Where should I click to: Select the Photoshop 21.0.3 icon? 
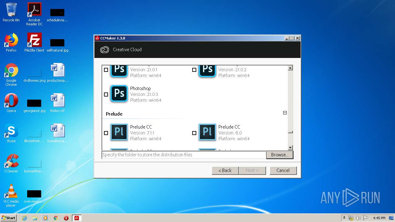[x=119, y=93]
